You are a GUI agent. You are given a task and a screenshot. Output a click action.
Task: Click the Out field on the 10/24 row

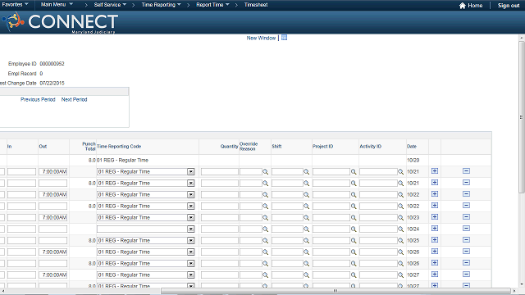tap(52, 229)
